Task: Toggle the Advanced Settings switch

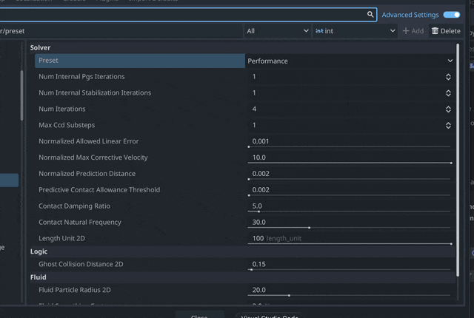Action: point(451,15)
